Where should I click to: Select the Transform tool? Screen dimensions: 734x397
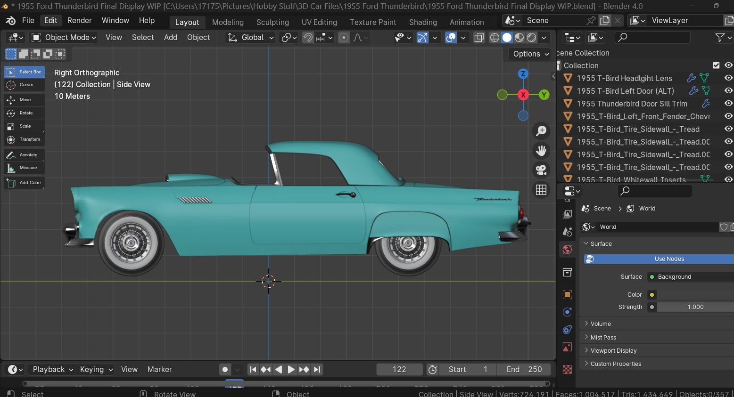tap(25, 139)
